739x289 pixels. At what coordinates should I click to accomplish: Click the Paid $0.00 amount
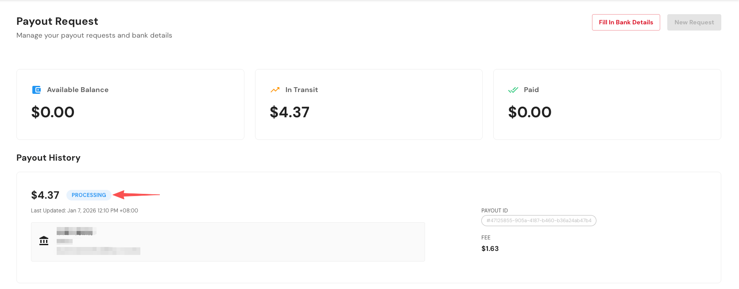[x=530, y=112]
